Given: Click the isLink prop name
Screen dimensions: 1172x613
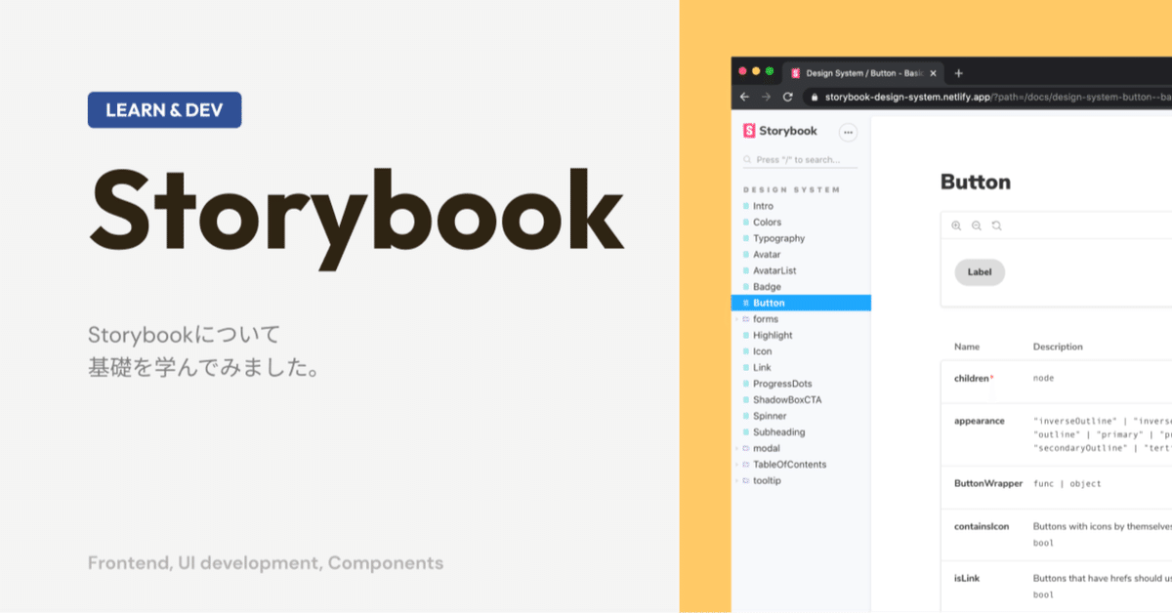Looking at the screenshot, I should pos(967,578).
